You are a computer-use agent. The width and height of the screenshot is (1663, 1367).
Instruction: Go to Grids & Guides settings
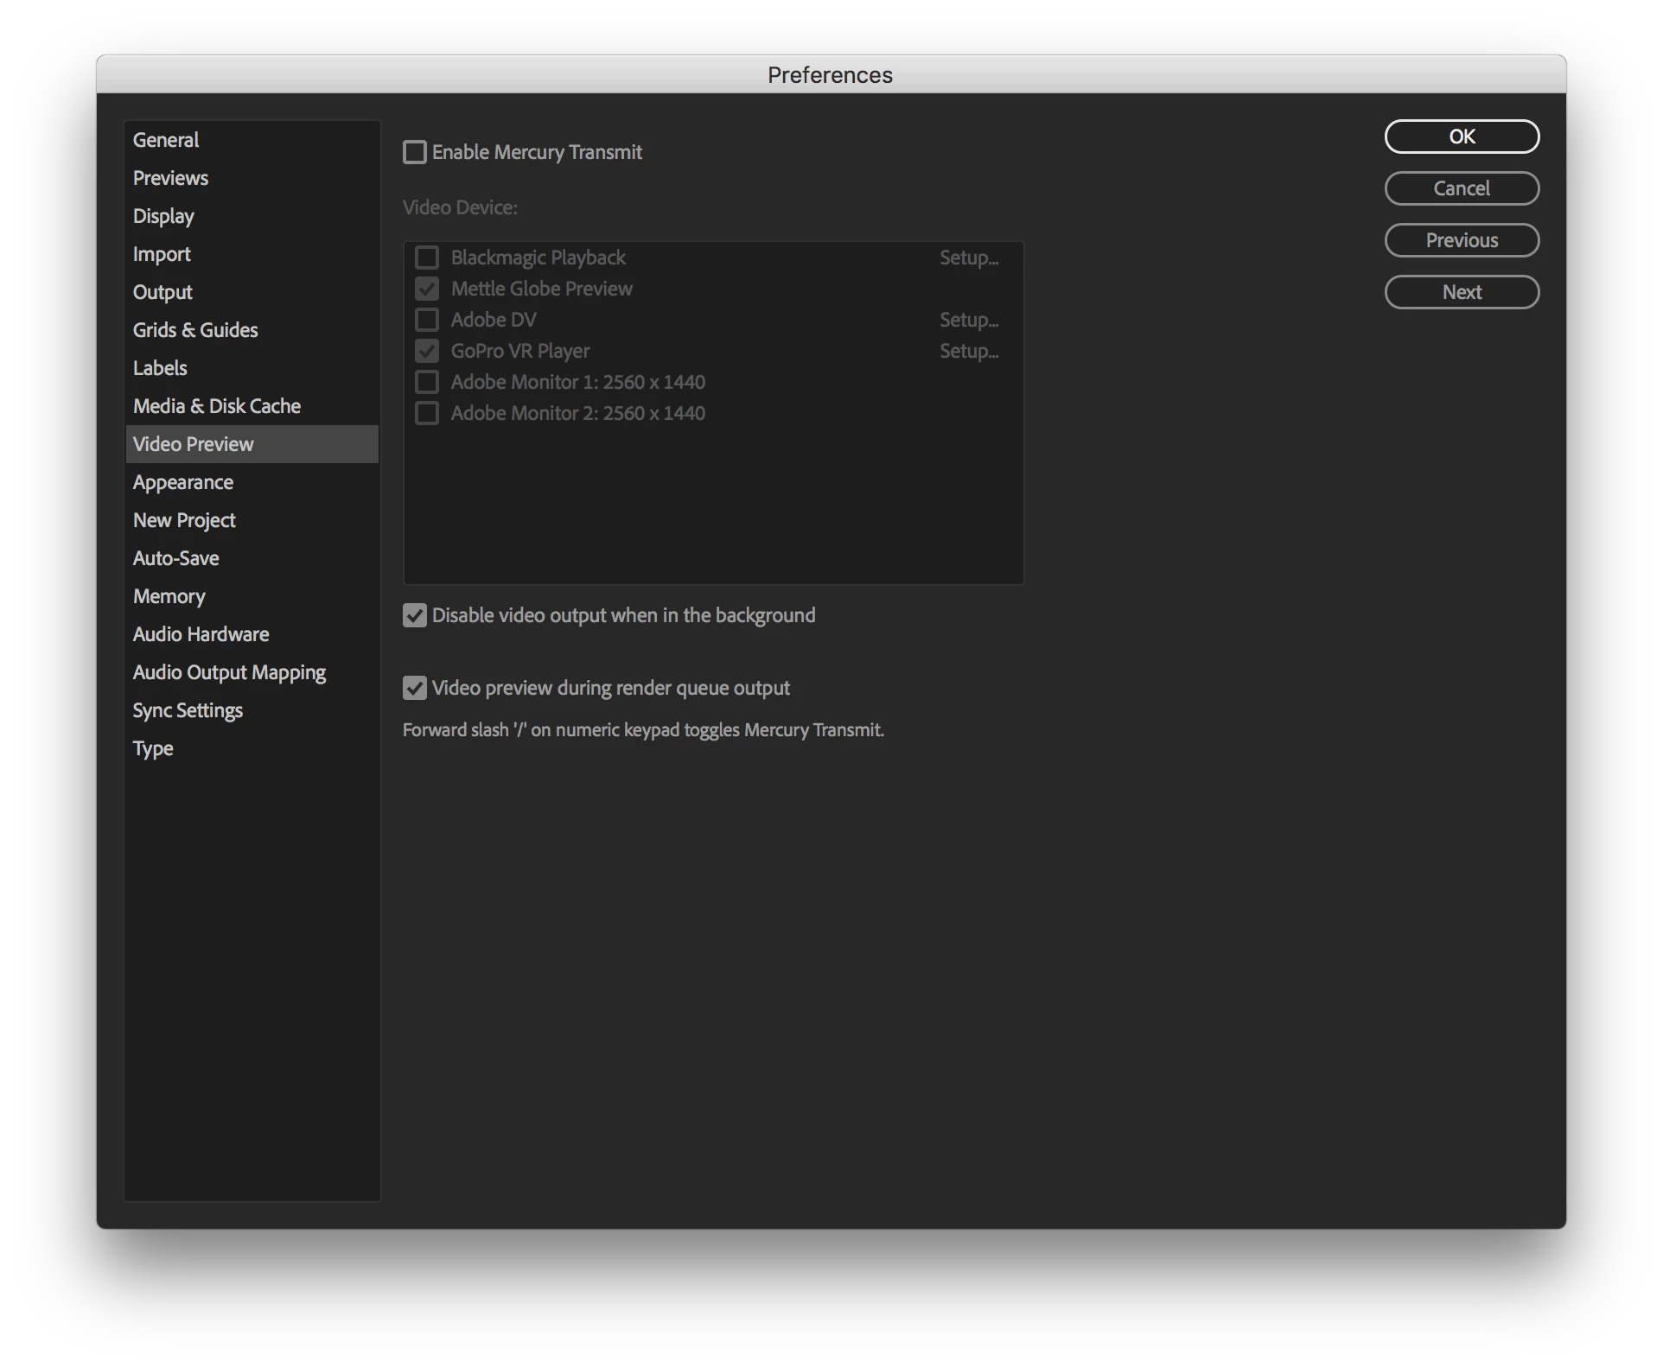[195, 330]
